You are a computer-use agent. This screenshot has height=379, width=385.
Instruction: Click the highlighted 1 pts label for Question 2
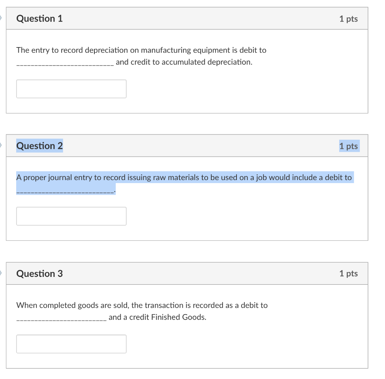[349, 146]
